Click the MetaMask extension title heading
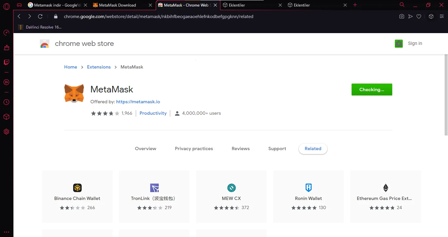Image resolution: width=448 pixels, height=237 pixels. pos(112,89)
